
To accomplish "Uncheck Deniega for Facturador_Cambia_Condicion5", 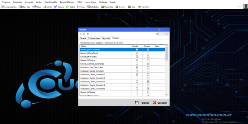I will [148, 89].
